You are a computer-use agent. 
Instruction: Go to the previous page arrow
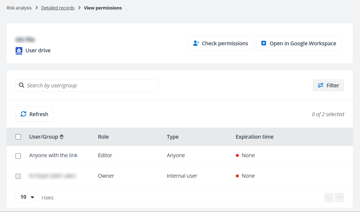point(329,197)
